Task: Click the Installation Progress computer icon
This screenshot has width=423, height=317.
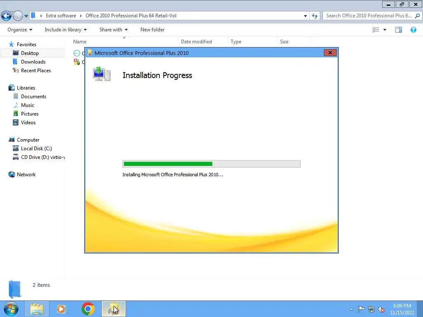Action: click(102, 74)
